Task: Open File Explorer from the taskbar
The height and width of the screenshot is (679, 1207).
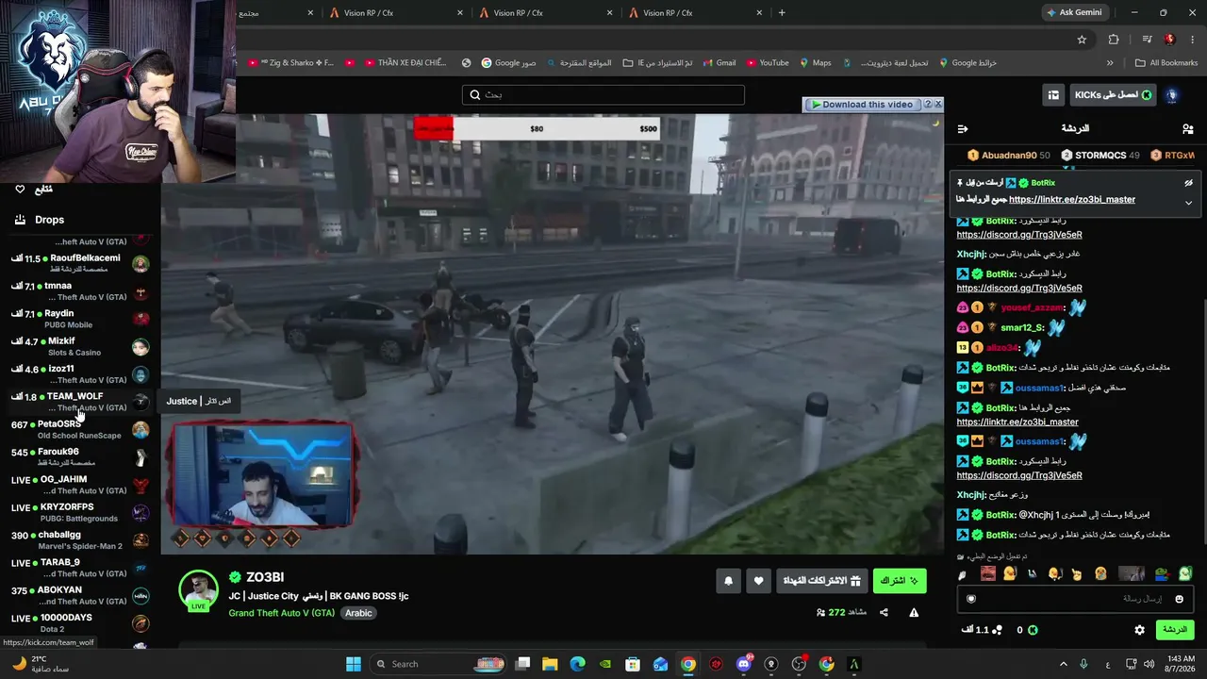Action: click(x=550, y=664)
